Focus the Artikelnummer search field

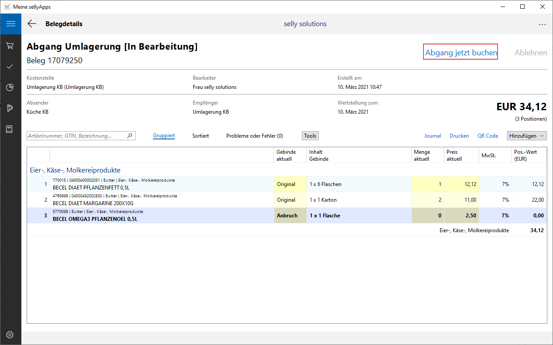[x=76, y=136]
